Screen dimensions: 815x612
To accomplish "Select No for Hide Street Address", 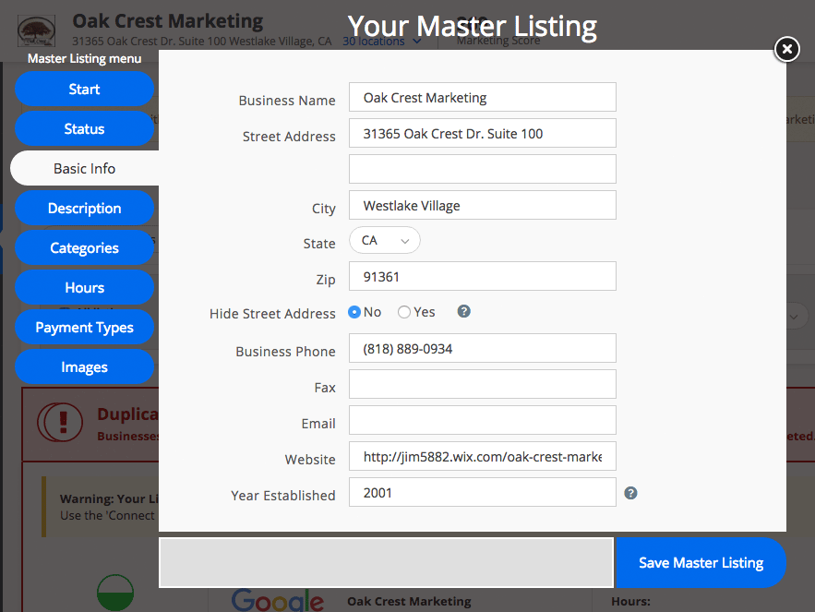I will [354, 312].
